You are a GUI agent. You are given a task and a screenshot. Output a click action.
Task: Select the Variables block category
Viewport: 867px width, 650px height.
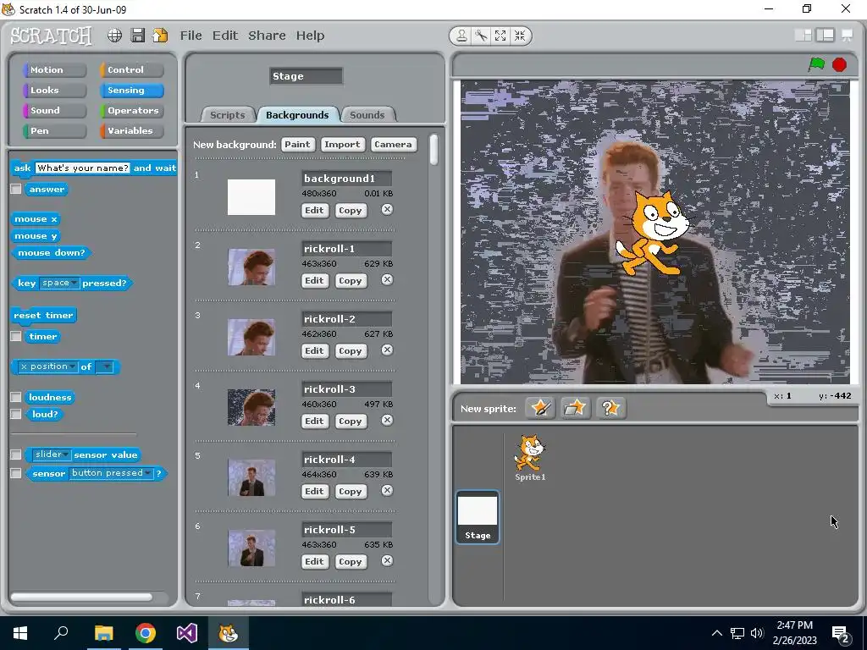click(131, 131)
